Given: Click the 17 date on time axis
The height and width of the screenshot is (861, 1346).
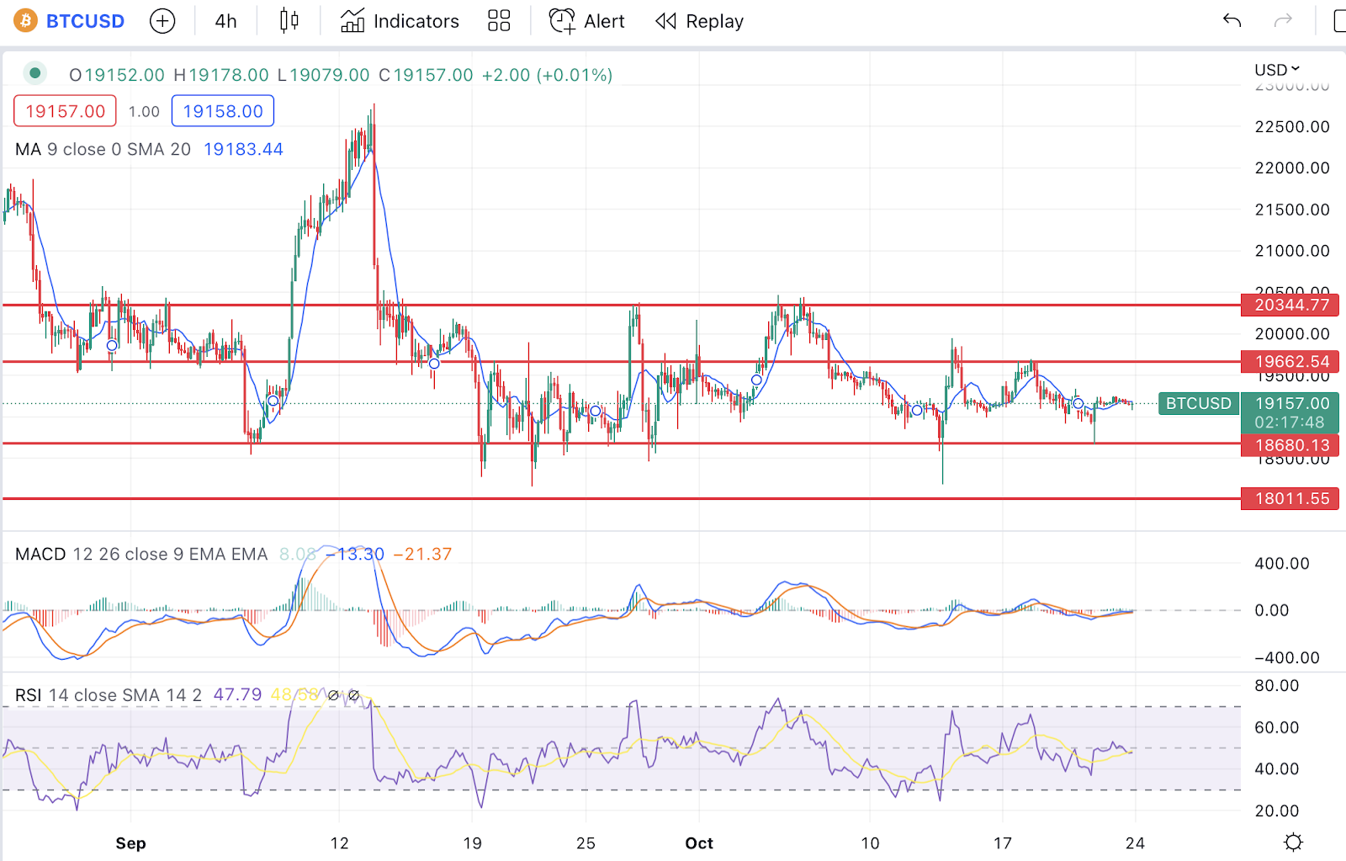Looking at the screenshot, I should click(1002, 843).
